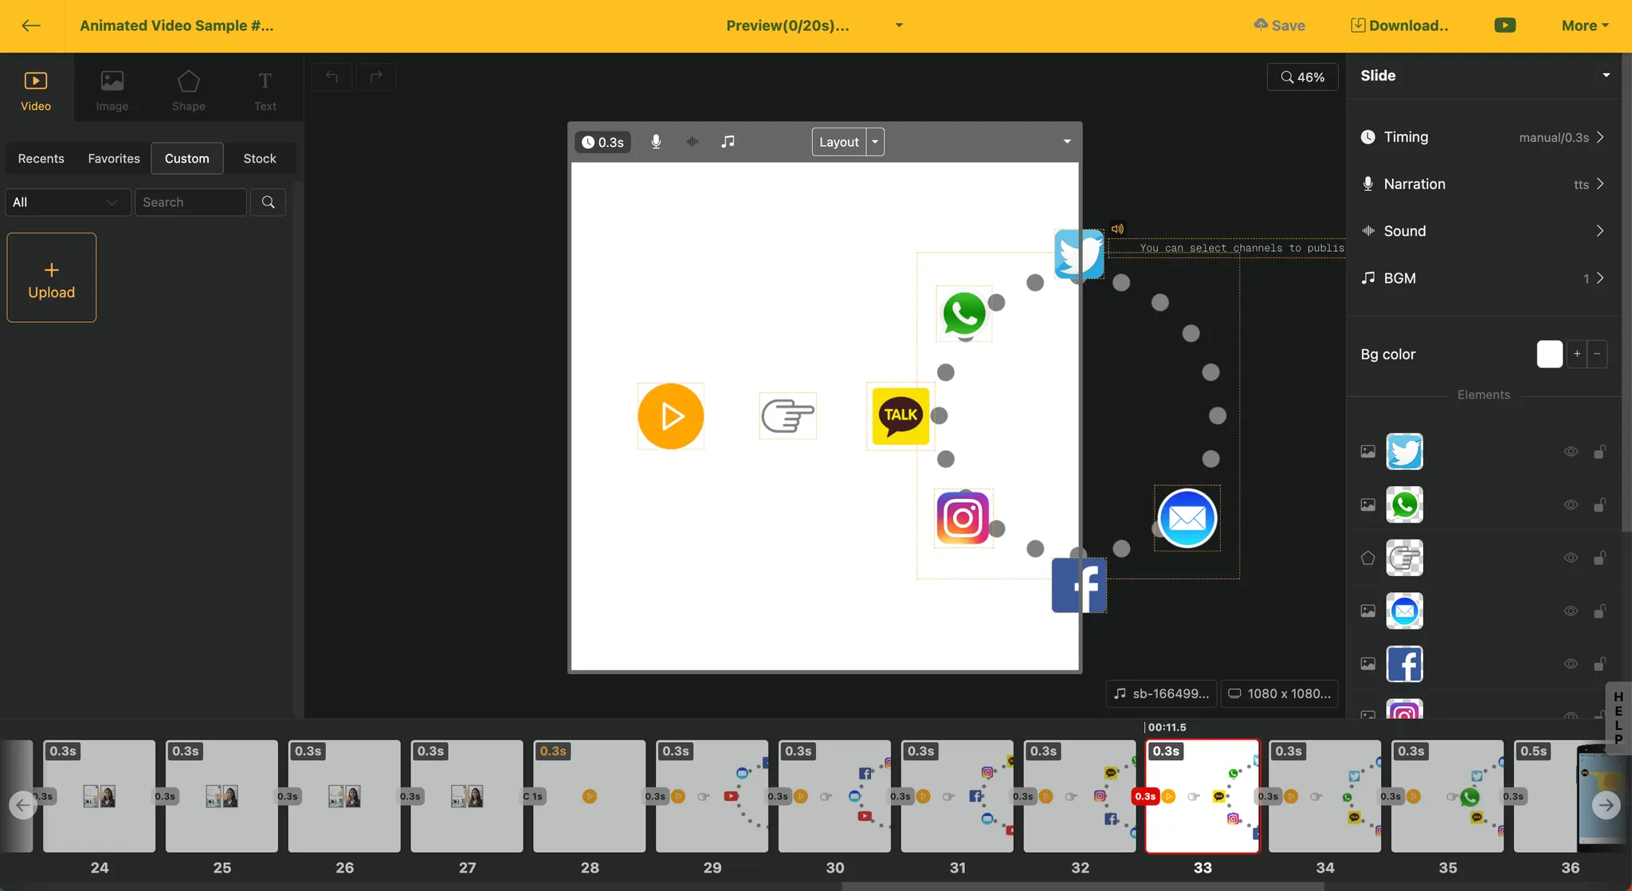Select the Twitter element in Elements list
The height and width of the screenshot is (891, 1632).
[1405, 452]
